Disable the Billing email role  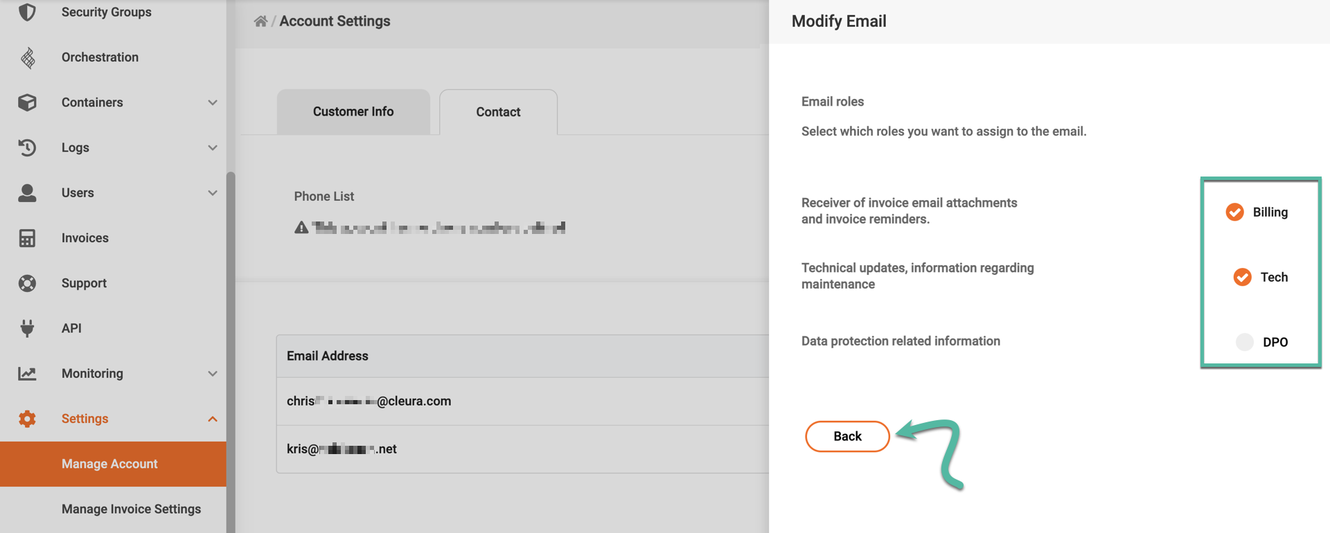pos(1234,212)
